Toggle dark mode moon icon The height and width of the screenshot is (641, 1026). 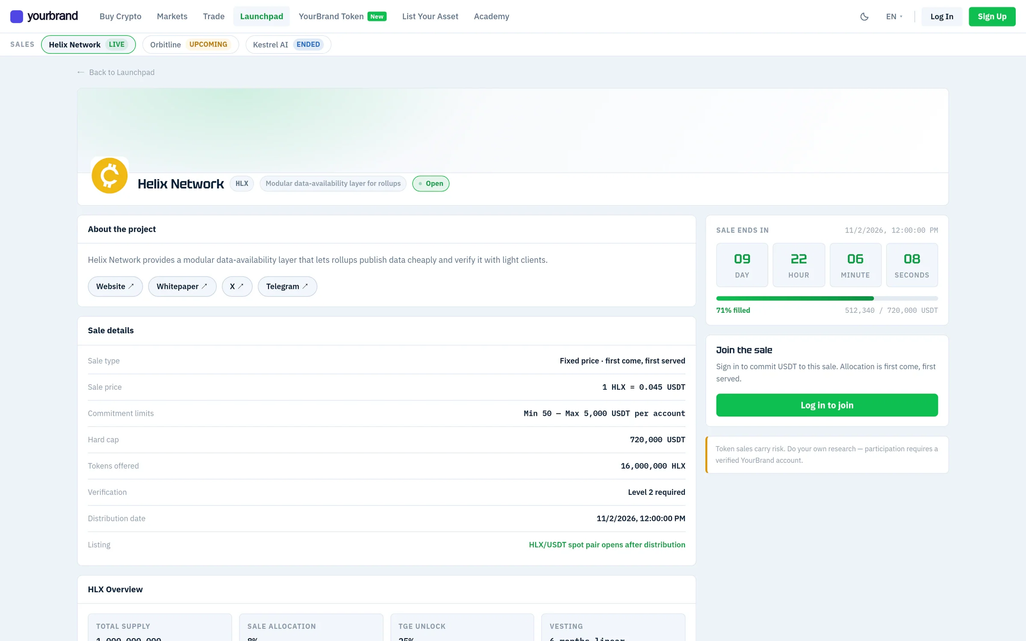coord(864,17)
